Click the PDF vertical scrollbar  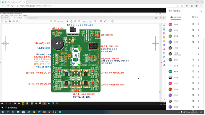point(160,62)
